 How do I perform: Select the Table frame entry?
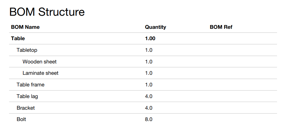[x=30, y=85]
